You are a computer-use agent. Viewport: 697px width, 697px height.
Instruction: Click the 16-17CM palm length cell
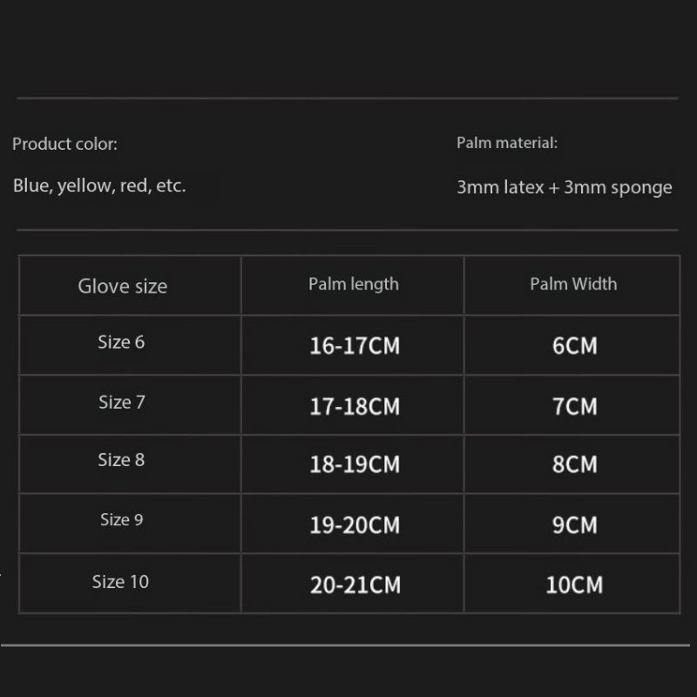pyautogui.click(x=355, y=346)
